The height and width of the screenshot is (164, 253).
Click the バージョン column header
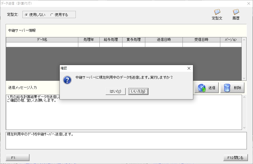[231, 40]
